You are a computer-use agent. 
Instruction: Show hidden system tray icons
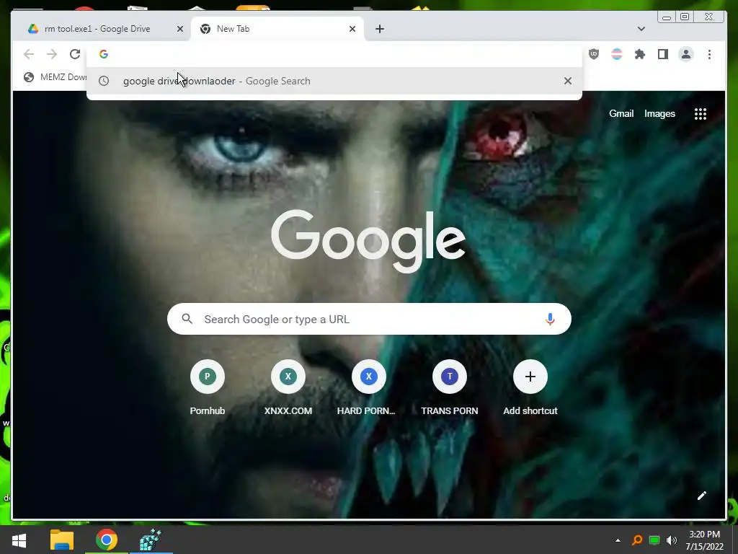[x=618, y=540]
